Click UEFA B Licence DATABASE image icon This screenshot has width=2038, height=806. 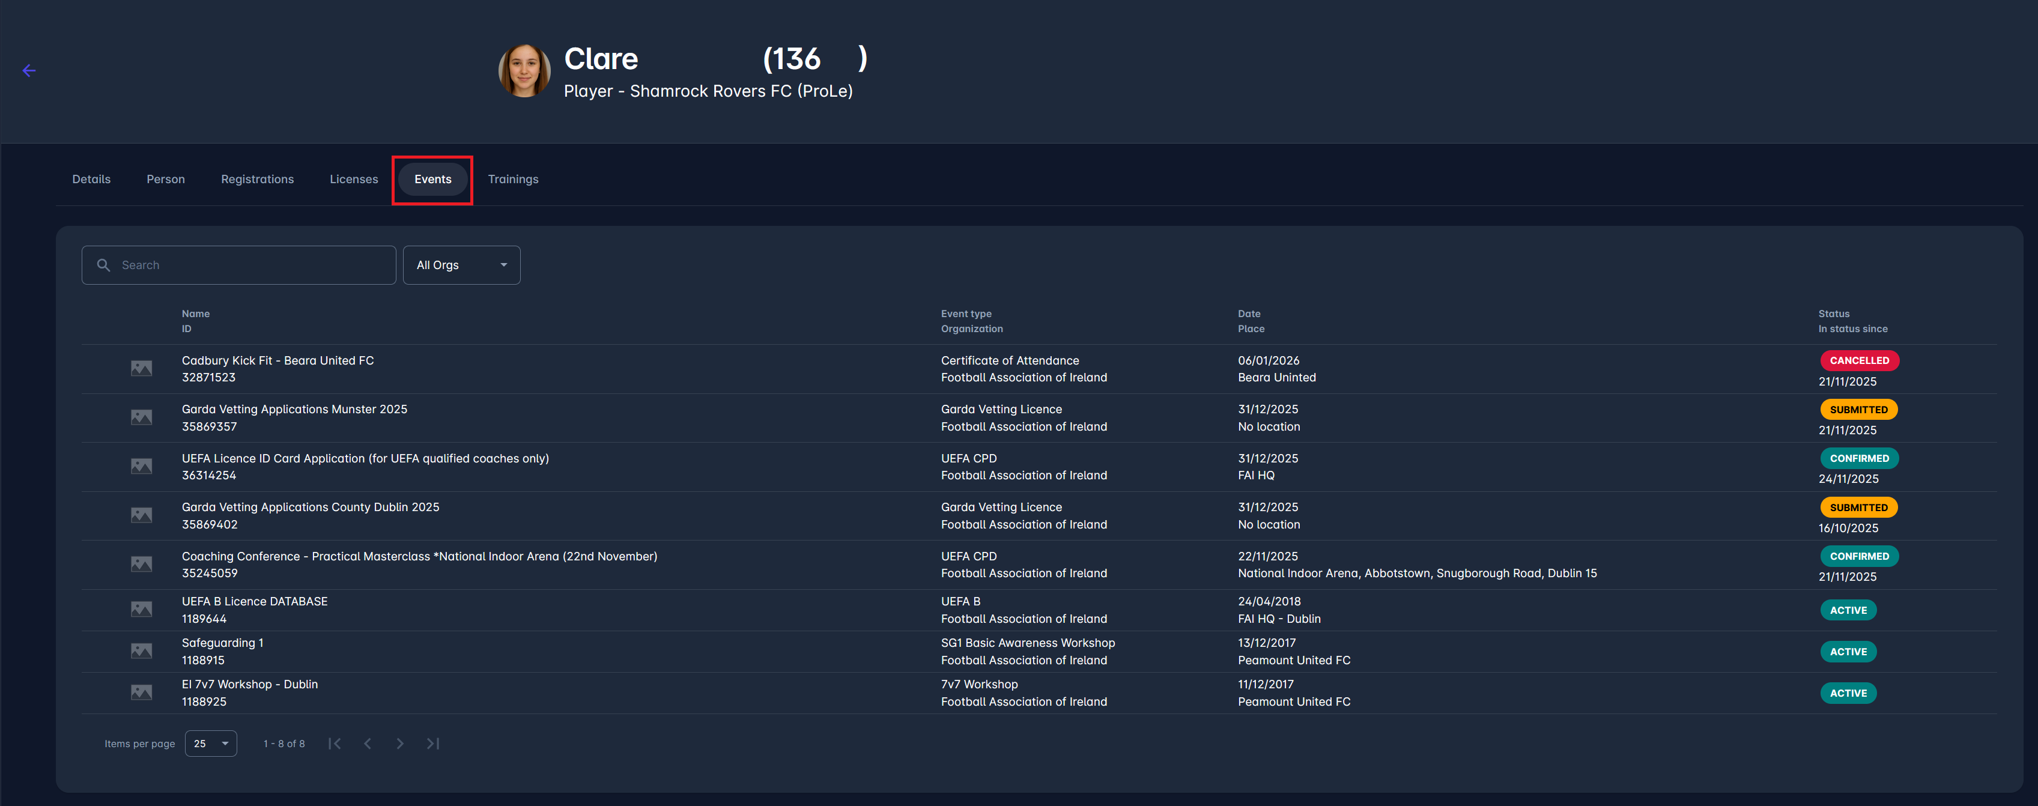142,610
